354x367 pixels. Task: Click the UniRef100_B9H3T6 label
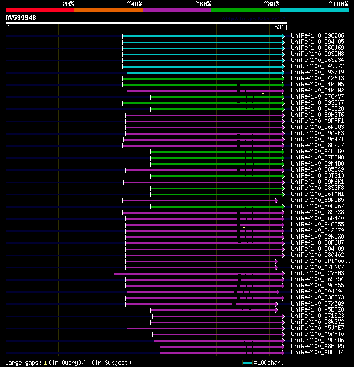(x=317, y=115)
